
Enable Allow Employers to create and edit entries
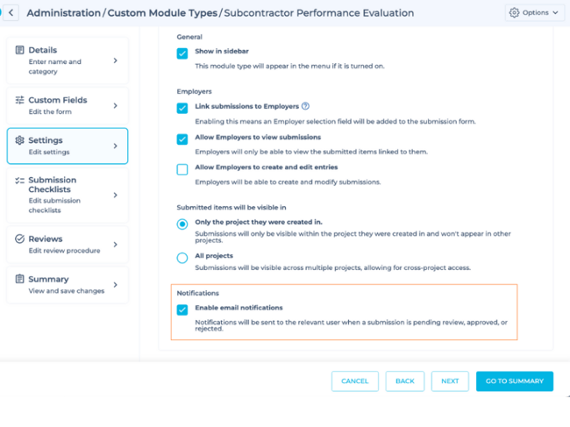point(182,169)
